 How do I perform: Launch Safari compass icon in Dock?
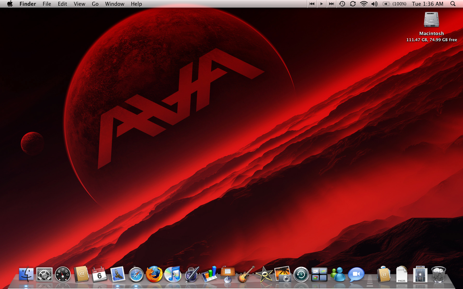[x=136, y=275]
